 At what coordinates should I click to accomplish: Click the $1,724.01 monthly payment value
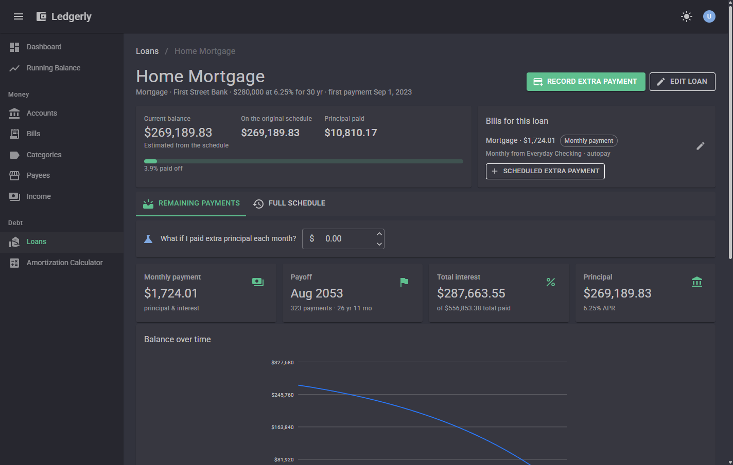point(171,293)
